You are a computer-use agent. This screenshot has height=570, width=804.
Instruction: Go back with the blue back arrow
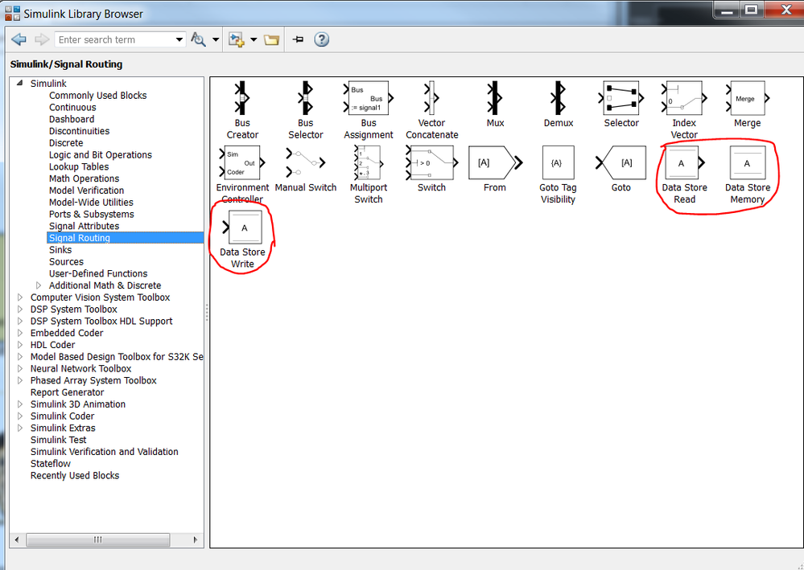click(x=19, y=39)
